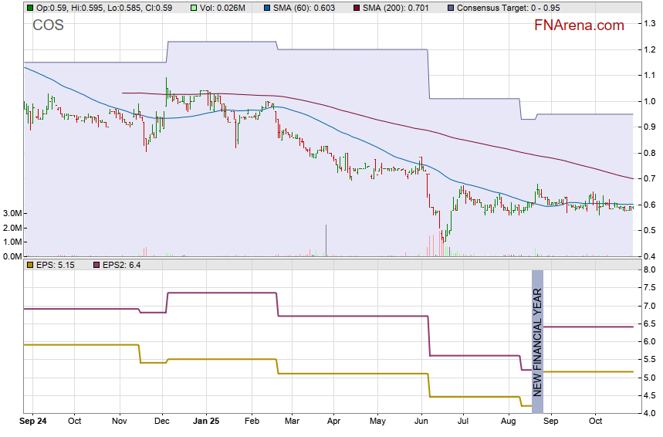Image resolution: width=663 pixels, height=437 pixels.
Task: Click the COS ticker symbol label
Action: [x=48, y=25]
